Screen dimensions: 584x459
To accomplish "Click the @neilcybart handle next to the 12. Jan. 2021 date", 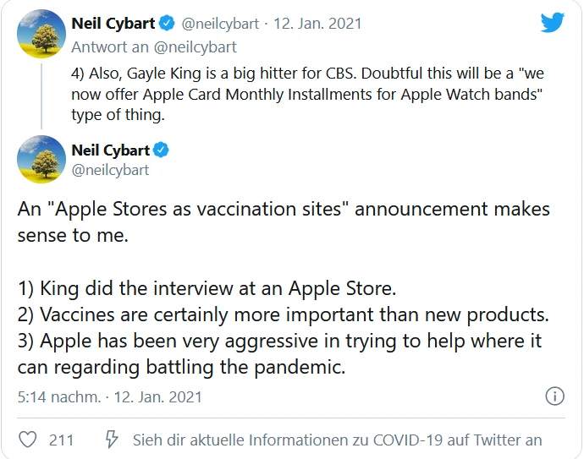I will pyautogui.click(x=223, y=23).
